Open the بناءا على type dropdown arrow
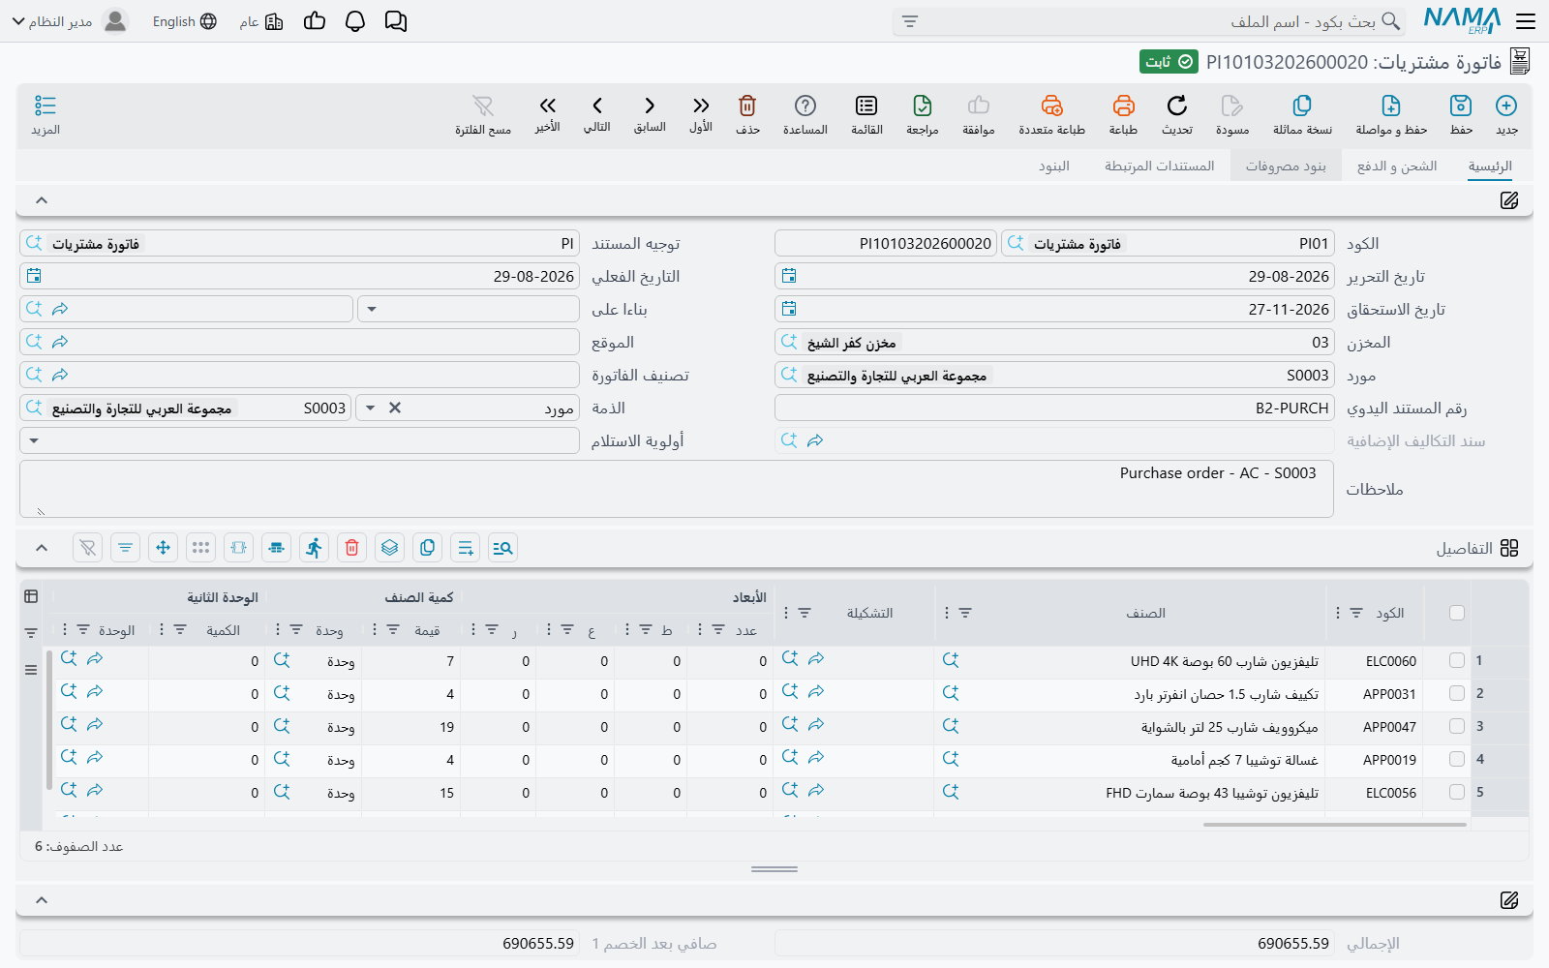 pyautogui.click(x=372, y=310)
